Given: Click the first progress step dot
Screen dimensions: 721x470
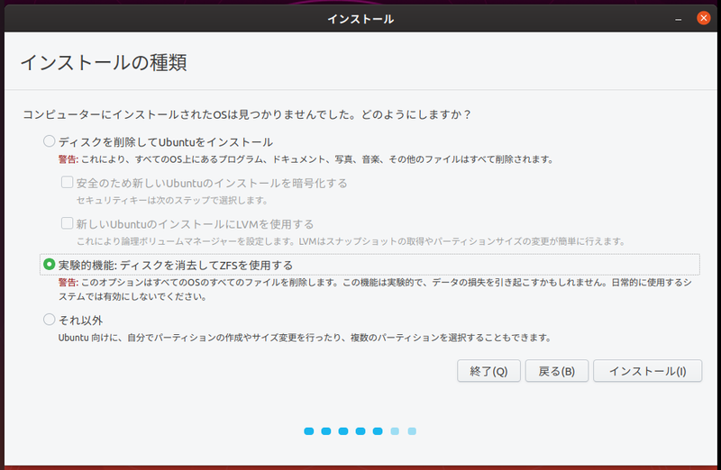Looking at the screenshot, I should (x=309, y=431).
